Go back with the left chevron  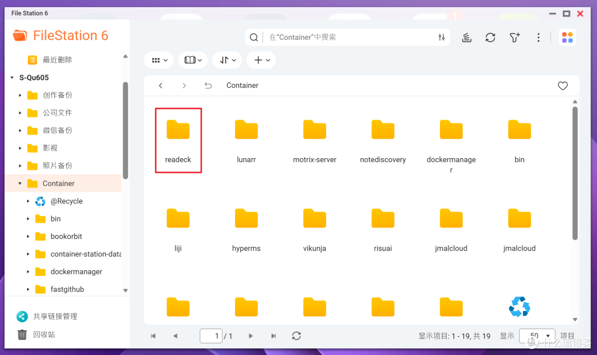point(161,85)
